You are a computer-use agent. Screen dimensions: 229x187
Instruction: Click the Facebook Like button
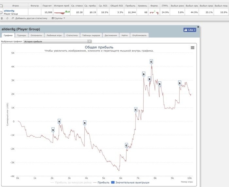[190, 30]
